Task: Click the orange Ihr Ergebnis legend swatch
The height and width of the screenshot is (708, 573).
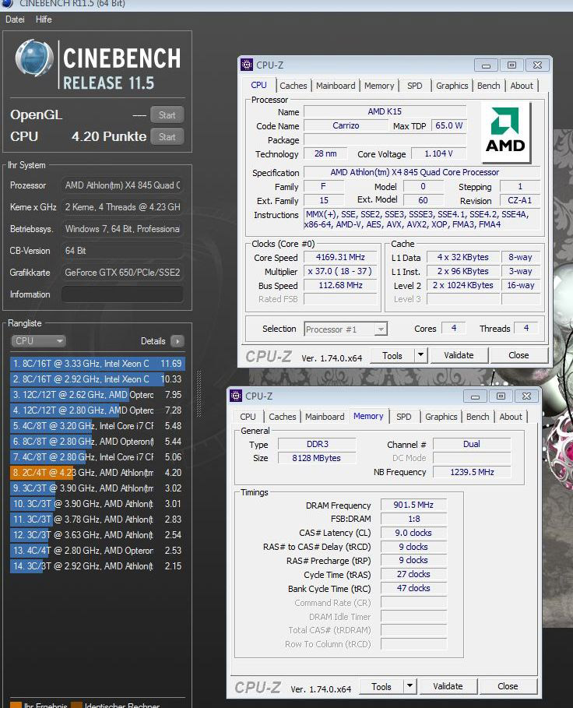Action: pyautogui.click(x=16, y=706)
